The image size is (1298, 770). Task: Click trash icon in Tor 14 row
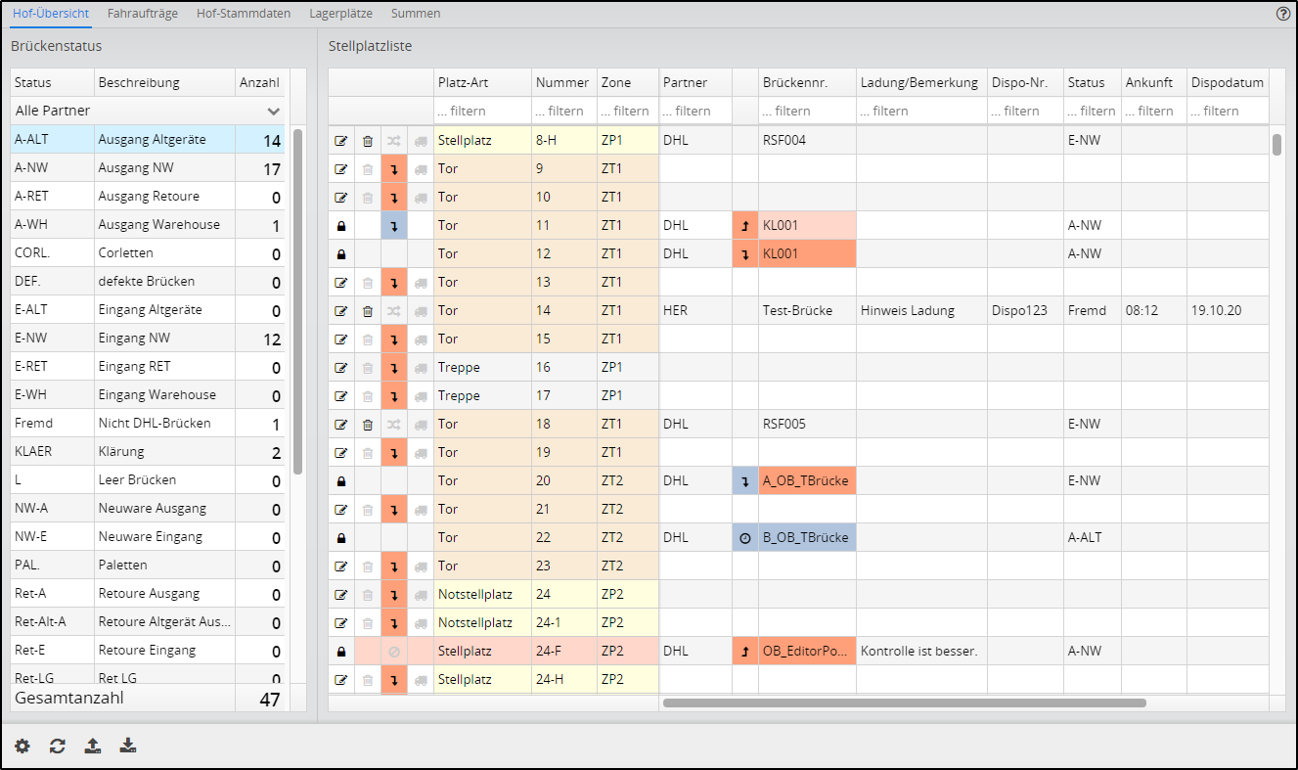368,311
